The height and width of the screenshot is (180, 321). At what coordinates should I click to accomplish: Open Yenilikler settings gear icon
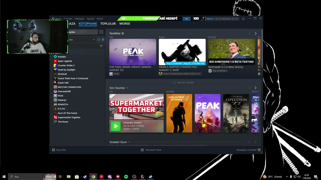[x=123, y=33]
